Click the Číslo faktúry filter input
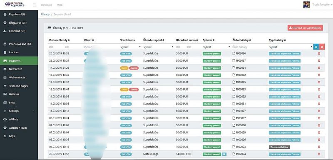This screenshot has height=160, width=333. pyautogui.click(x=249, y=47)
